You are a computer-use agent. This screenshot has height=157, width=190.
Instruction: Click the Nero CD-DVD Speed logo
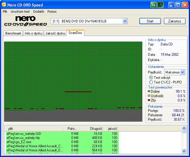pyautogui.click(x=25, y=21)
